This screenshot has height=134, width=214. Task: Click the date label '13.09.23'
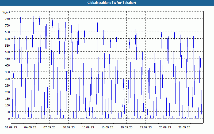pos(88,128)
